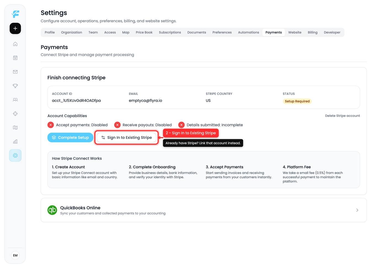Expand the QuickBooks Online row chevron

(357, 210)
